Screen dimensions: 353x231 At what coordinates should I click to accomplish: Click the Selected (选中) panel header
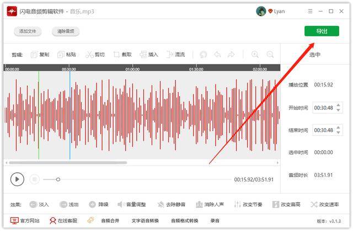tap(315, 54)
